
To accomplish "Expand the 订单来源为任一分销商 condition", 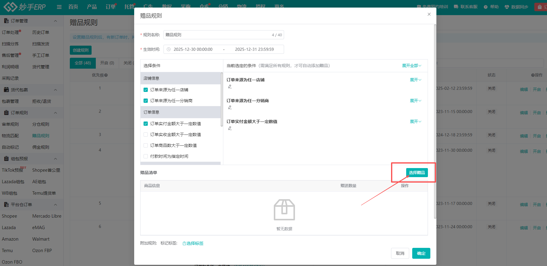I will [416, 101].
